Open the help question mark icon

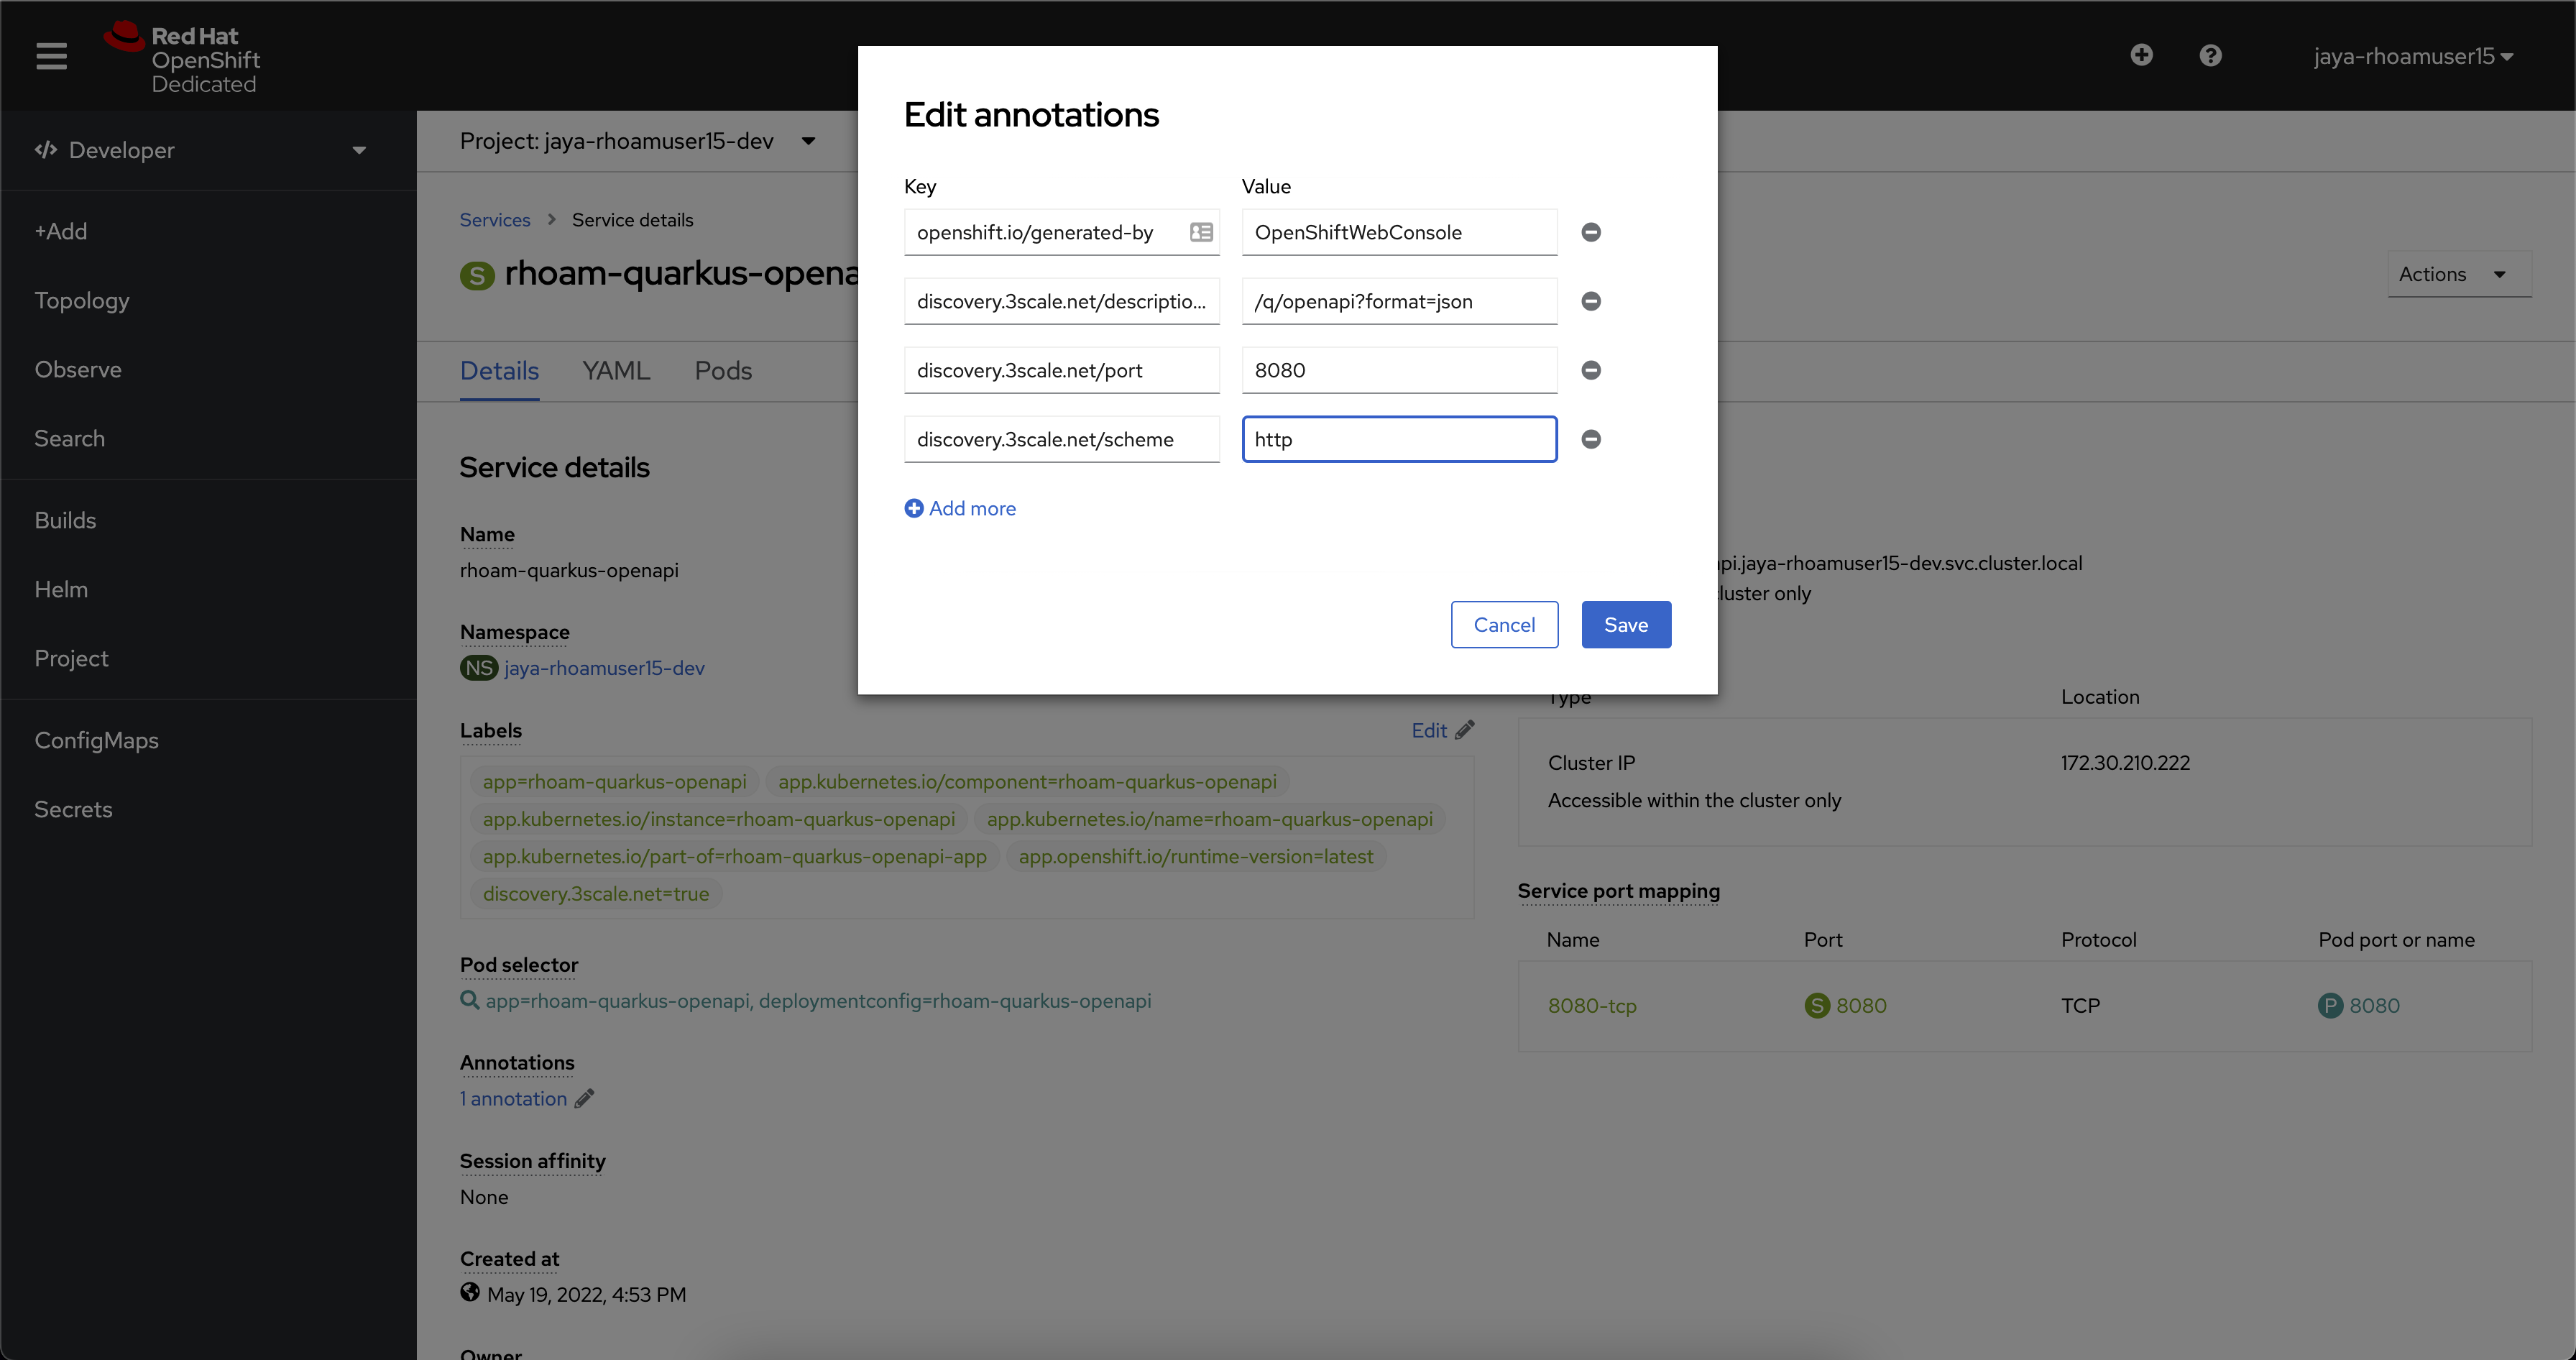point(2210,55)
